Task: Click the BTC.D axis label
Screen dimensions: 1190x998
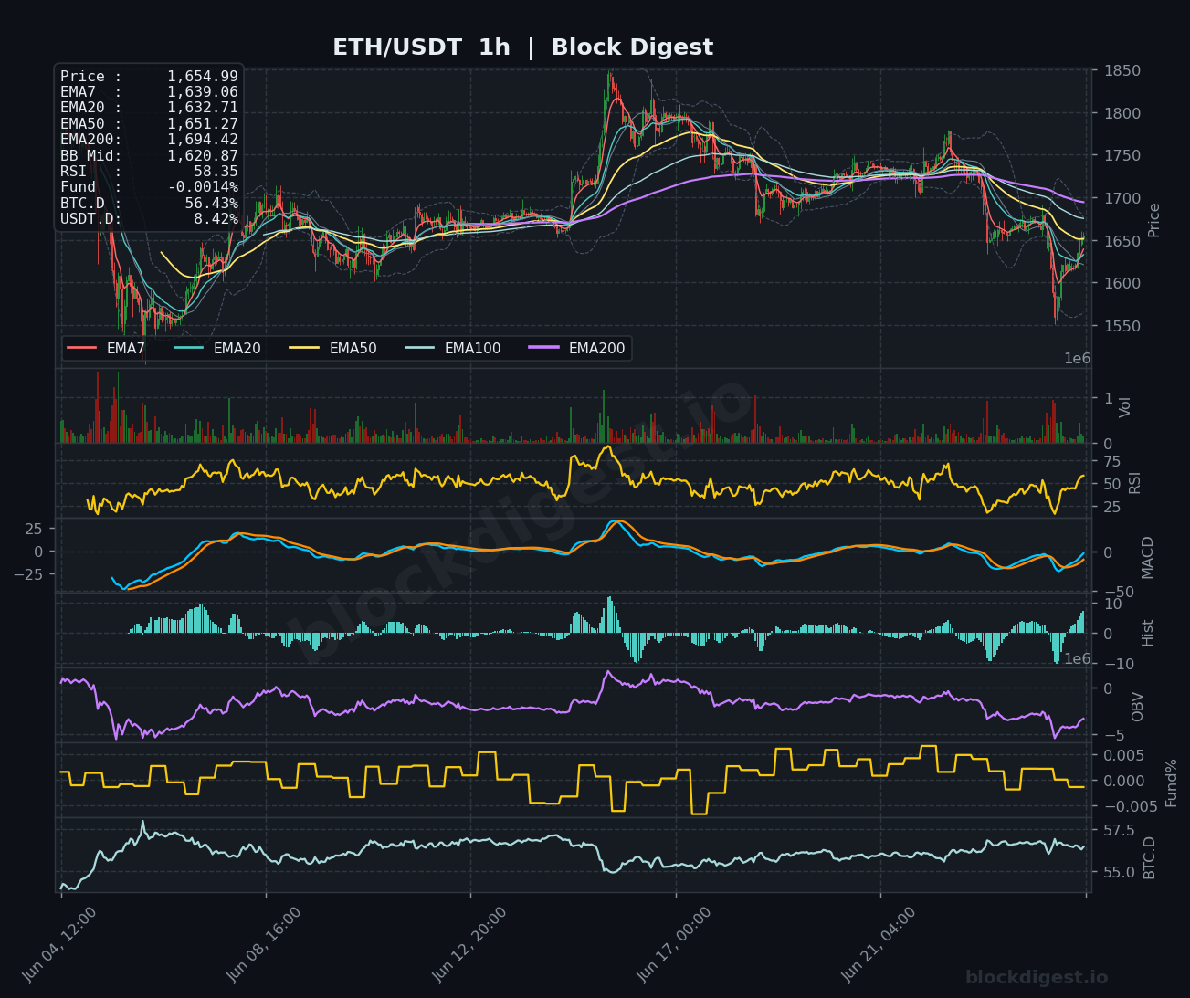Action: [1150, 858]
